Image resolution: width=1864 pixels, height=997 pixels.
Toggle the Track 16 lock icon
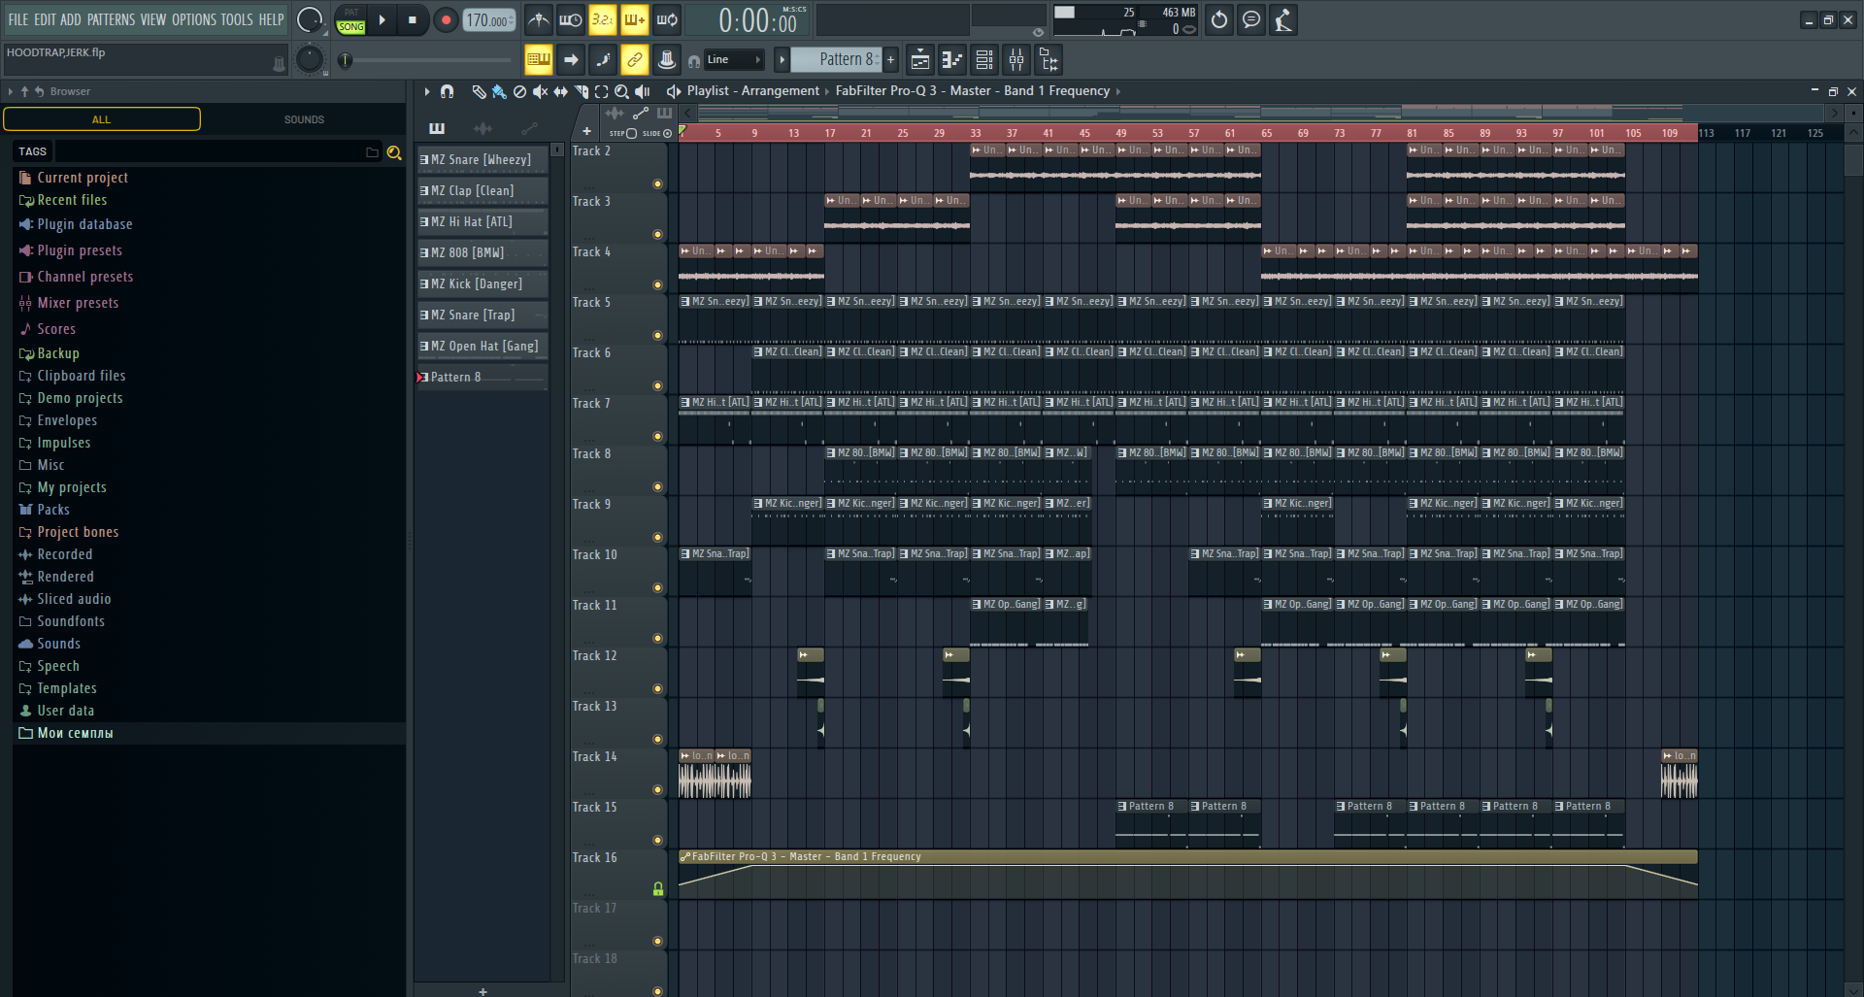[658, 889]
